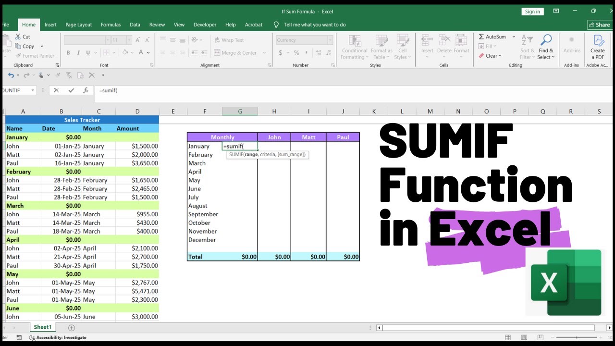Screen dimensions: 615x346
Task: Click the February row label in Monthly table
Action: (200, 155)
